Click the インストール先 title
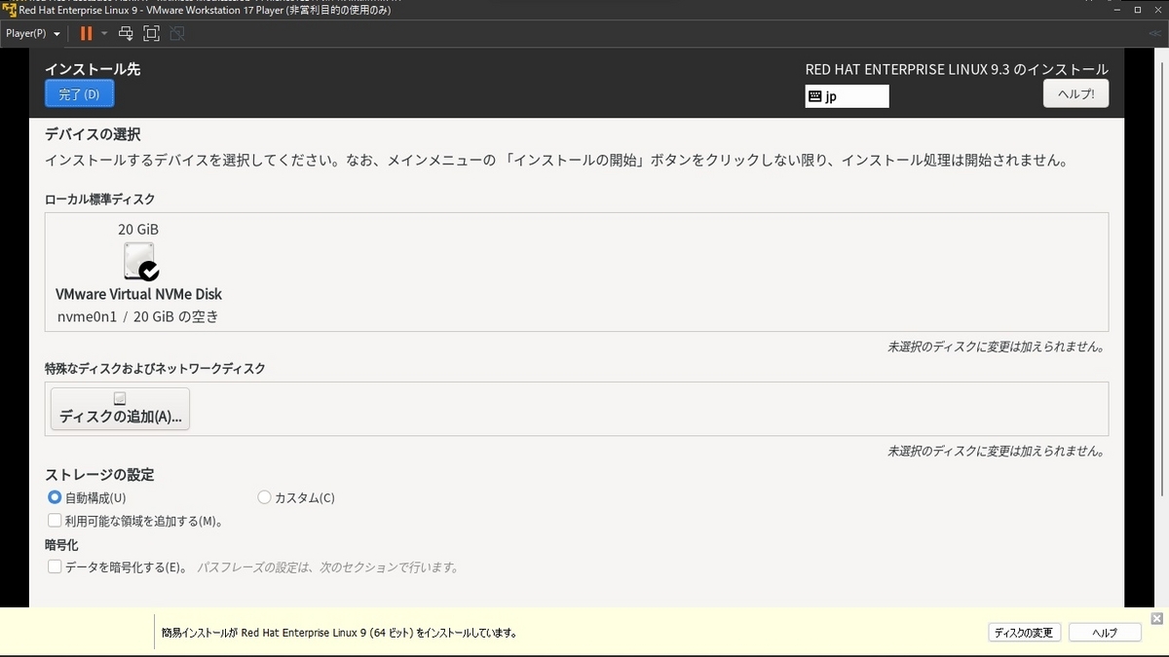Viewport: 1169px width, 657px height. (x=93, y=69)
